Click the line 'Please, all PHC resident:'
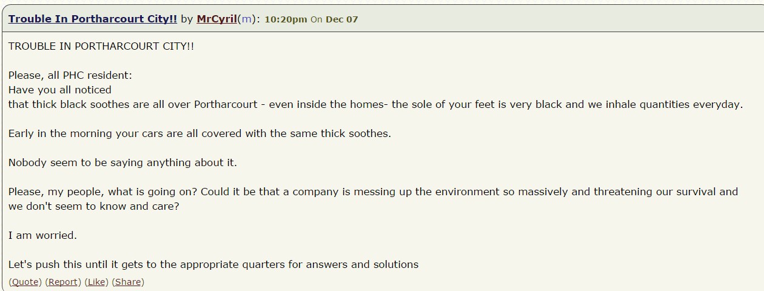Image resolution: width=764 pixels, height=291 pixels. tap(70, 75)
